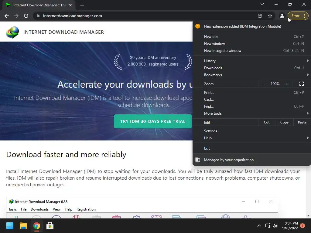
Task: Reload the page with refresh icon
Action: pos(26,16)
